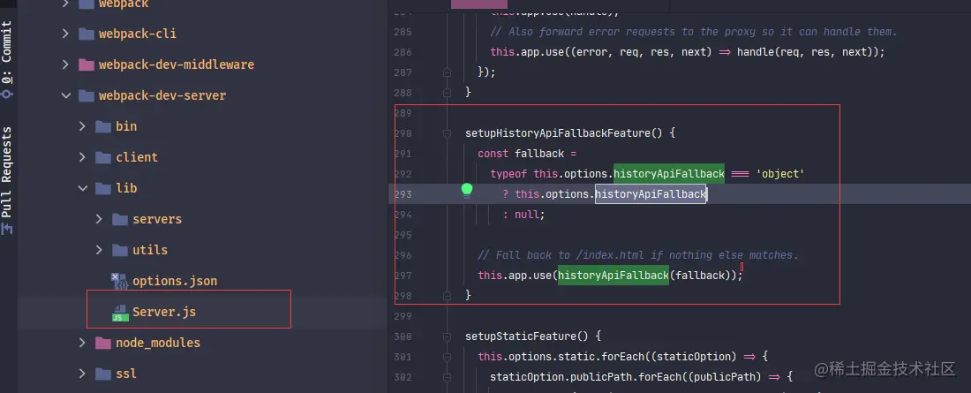Click the client folder icon
This screenshot has width=971, height=393.
[102, 157]
